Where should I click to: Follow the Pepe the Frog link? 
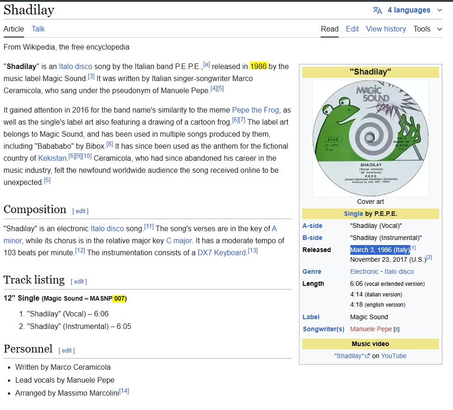click(x=256, y=110)
